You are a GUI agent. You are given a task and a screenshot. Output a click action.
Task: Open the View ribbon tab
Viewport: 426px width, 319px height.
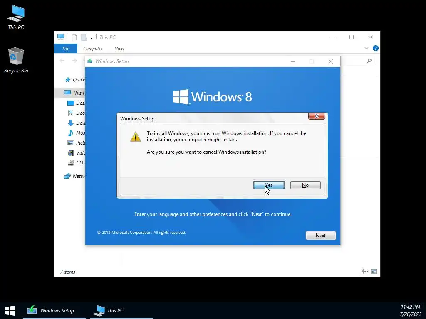pyautogui.click(x=119, y=49)
